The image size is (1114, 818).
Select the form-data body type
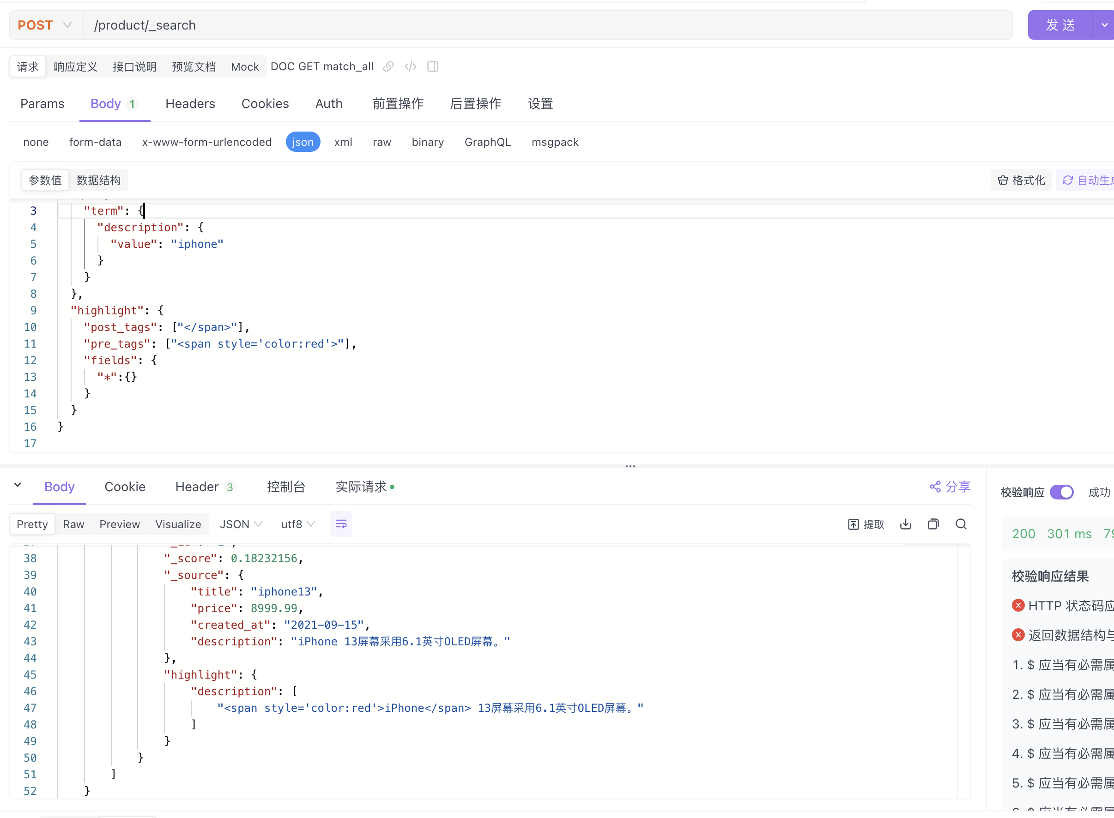(95, 142)
